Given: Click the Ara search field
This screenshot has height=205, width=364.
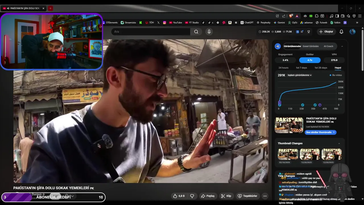Looking at the screenshot, I should point(151,32).
